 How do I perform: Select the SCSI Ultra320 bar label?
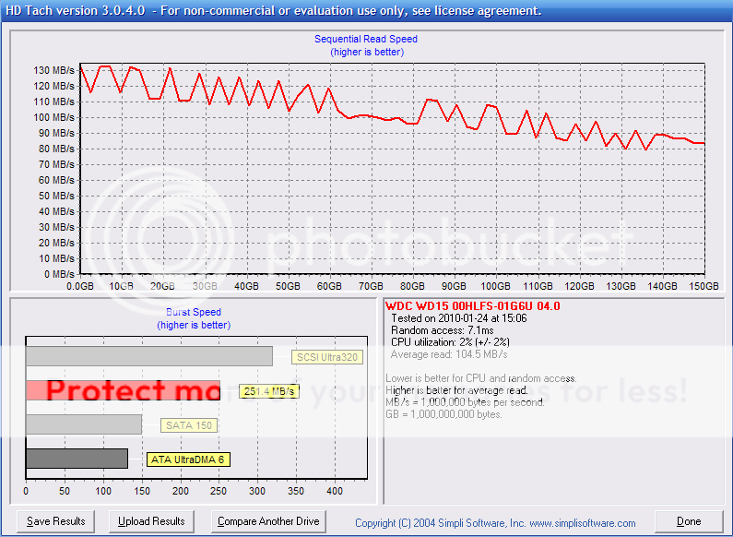pos(327,357)
